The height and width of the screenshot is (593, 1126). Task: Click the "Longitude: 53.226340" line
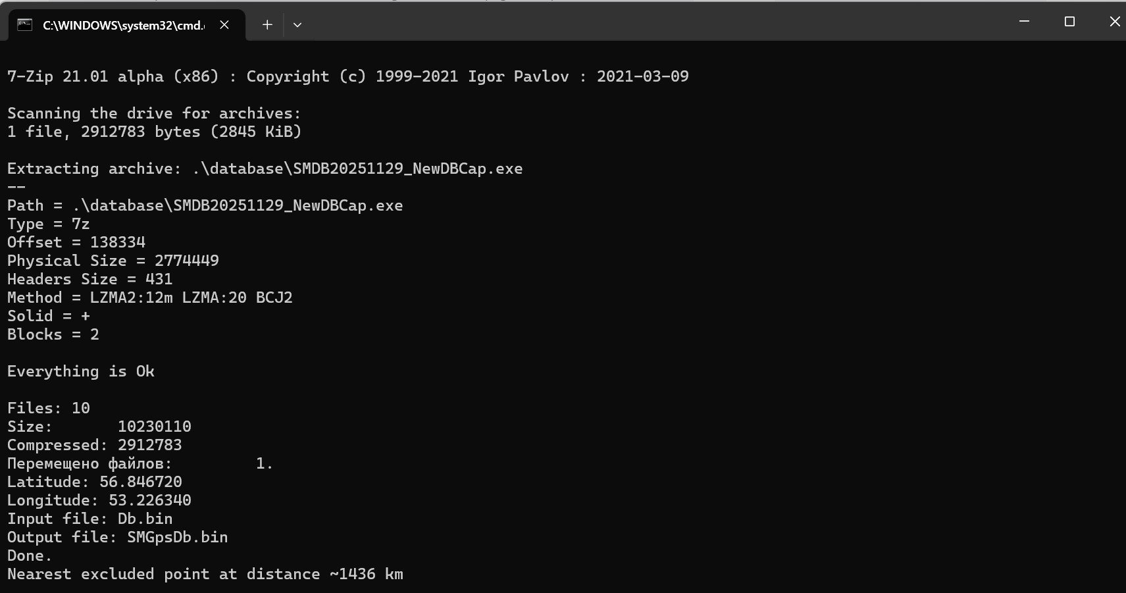pyautogui.click(x=99, y=500)
